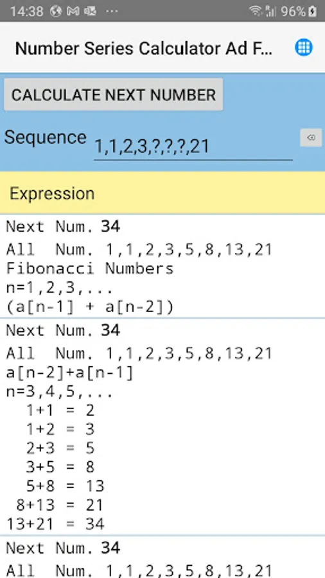The width and height of the screenshot is (325, 578).
Task: Tap the Sequence label
Action: pos(46,137)
